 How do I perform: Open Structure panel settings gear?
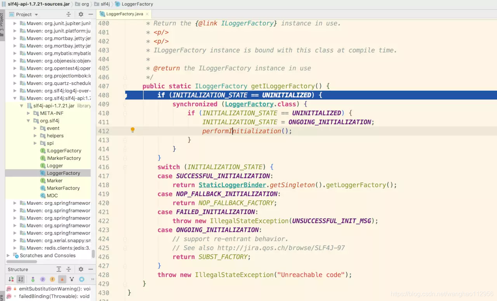click(81, 269)
